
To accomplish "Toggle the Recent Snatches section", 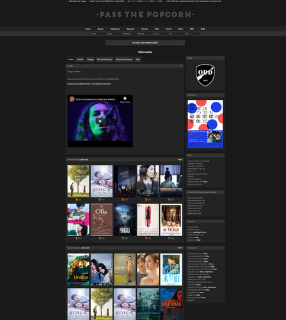I will pos(180,248).
